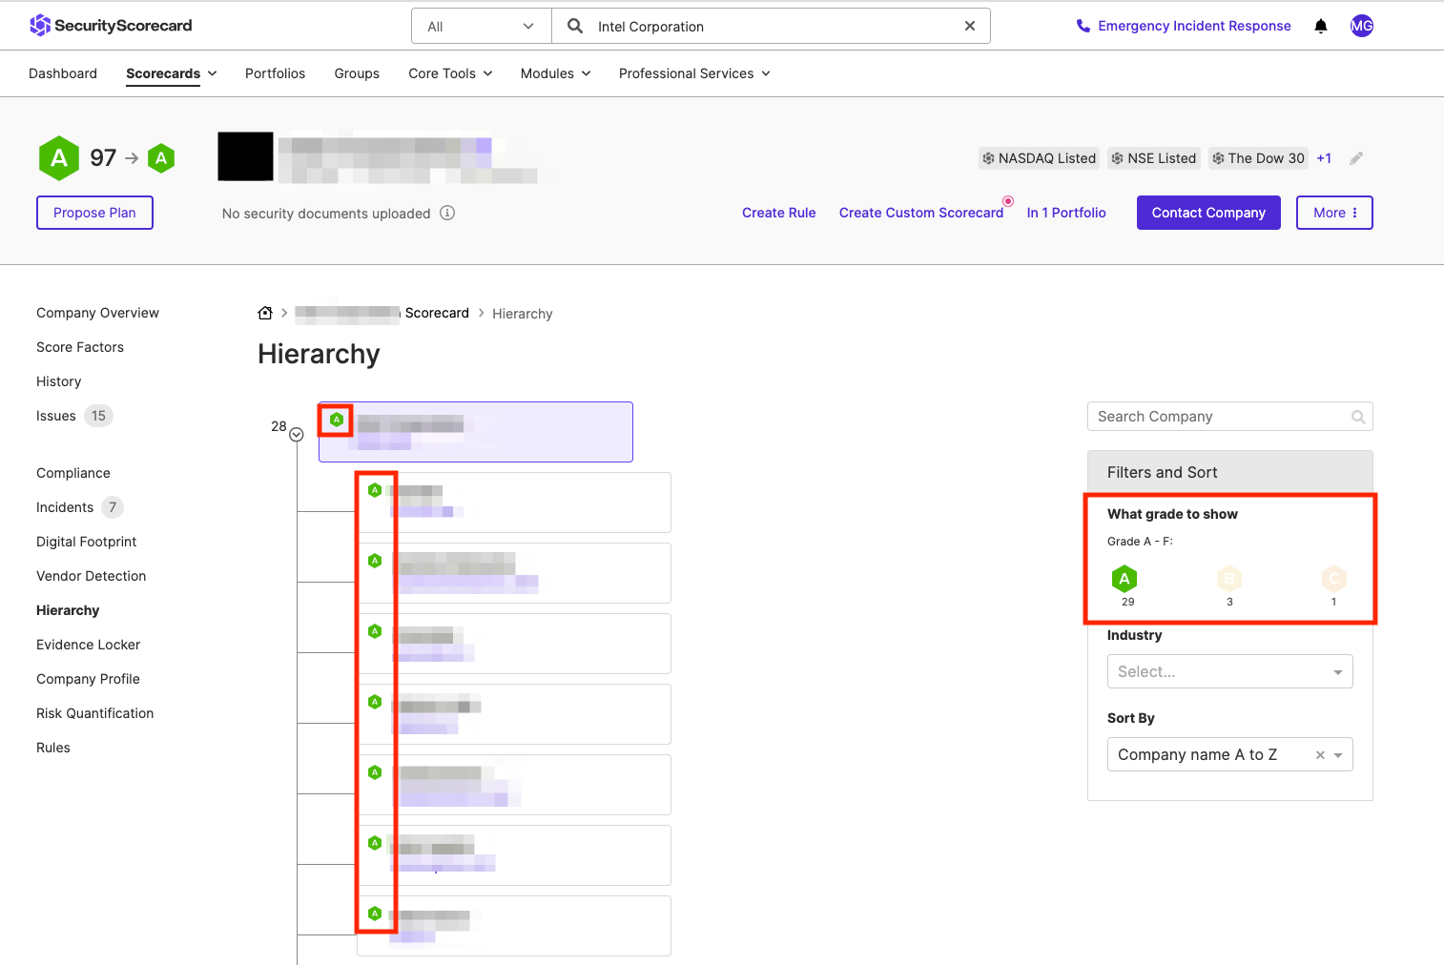Click the Propose Plan button
1444x965 pixels.
pos(94,213)
